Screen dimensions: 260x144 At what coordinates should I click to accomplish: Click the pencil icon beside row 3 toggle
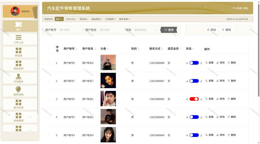click(201, 99)
